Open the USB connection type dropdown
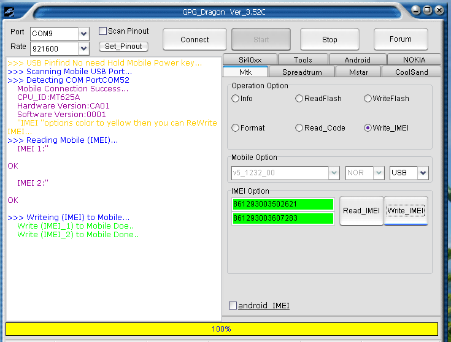The width and height of the screenshot is (451, 342). [x=422, y=173]
